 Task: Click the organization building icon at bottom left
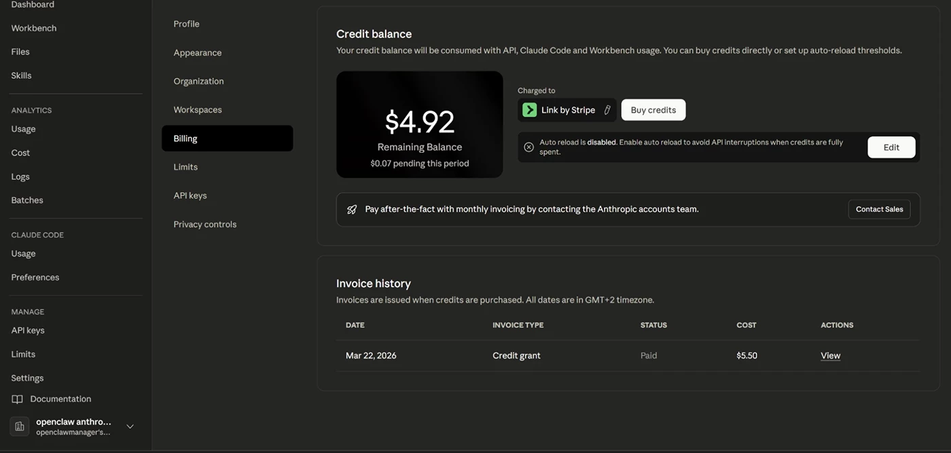click(20, 427)
